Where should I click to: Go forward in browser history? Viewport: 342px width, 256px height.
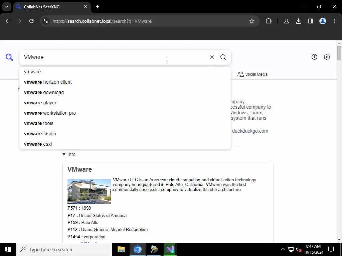coord(19,21)
